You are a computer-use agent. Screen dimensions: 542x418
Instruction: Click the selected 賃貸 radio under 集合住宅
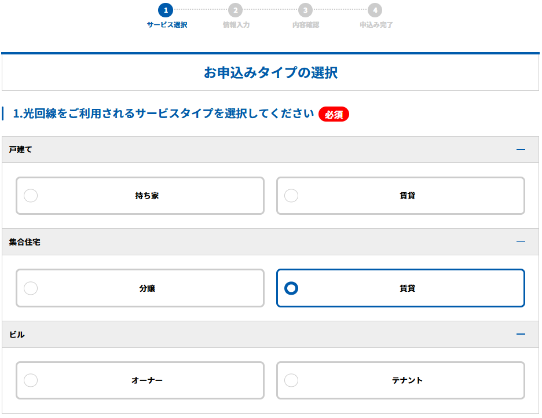291,288
